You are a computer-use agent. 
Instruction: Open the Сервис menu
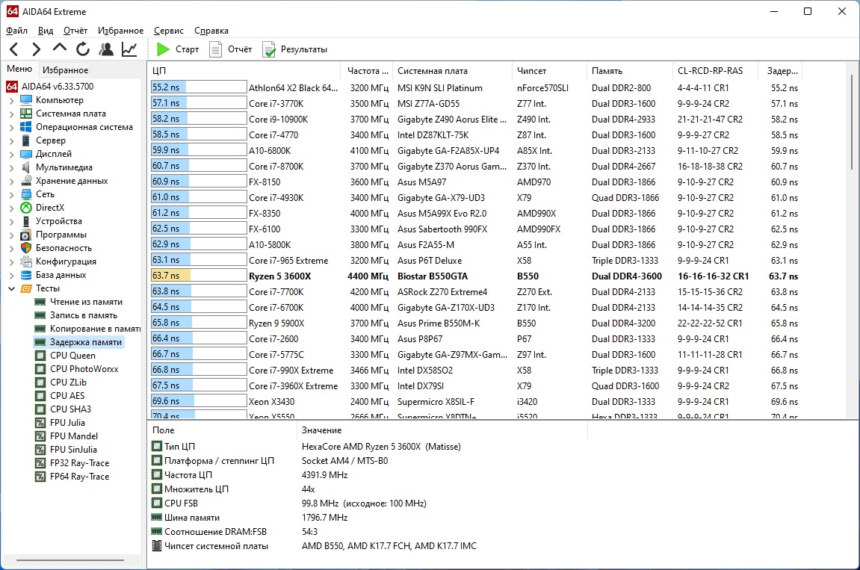[x=168, y=31]
